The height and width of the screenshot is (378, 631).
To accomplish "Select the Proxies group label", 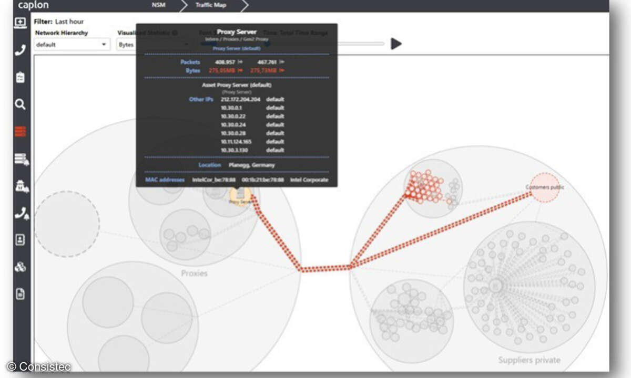I will pyautogui.click(x=194, y=274).
